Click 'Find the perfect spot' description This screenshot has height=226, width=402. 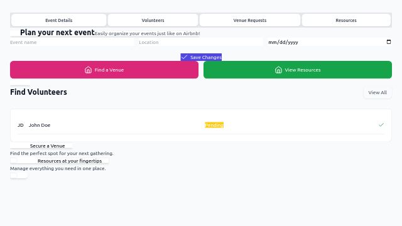tap(62, 153)
